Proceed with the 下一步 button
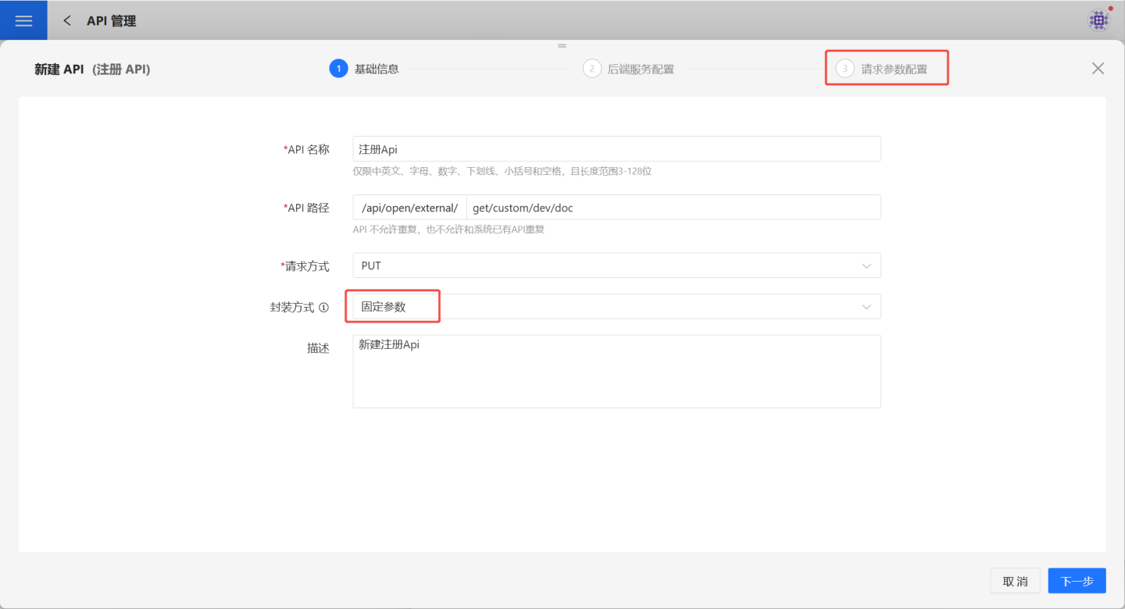Viewport: 1125px width, 609px height. pyautogui.click(x=1077, y=581)
